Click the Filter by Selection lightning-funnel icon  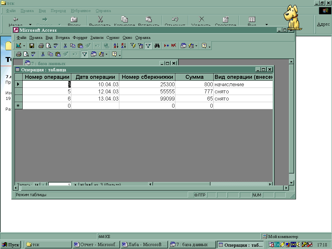pyautogui.click(x=133, y=46)
